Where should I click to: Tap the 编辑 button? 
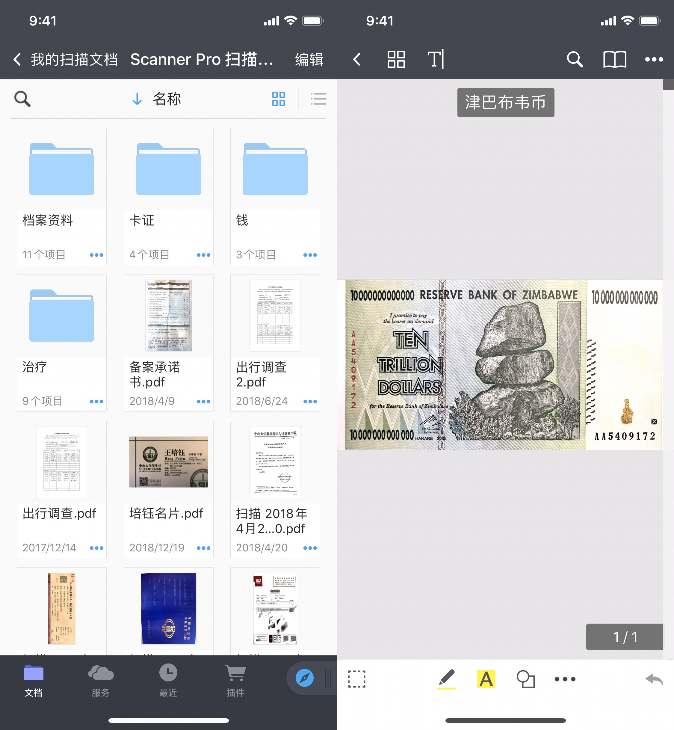[309, 59]
